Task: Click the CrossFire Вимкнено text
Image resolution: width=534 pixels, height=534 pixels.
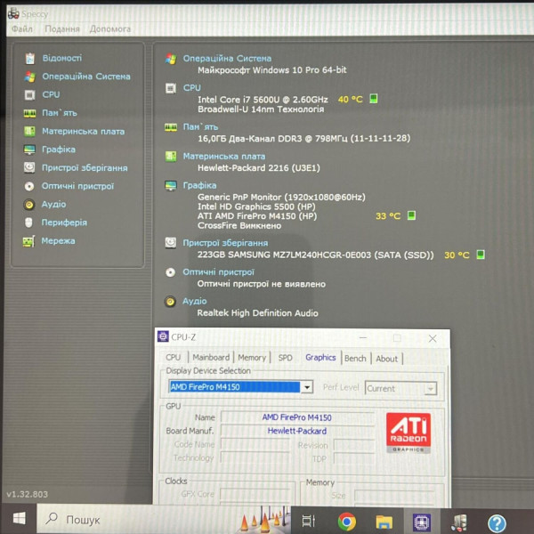Action: pyautogui.click(x=239, y=226)
